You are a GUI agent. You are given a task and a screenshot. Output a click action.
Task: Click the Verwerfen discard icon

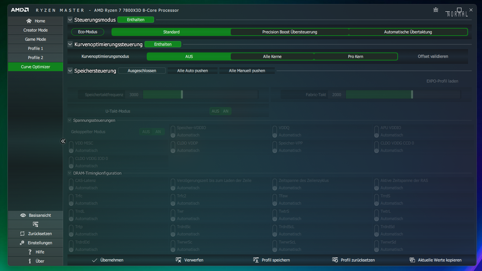click(179, 260)
